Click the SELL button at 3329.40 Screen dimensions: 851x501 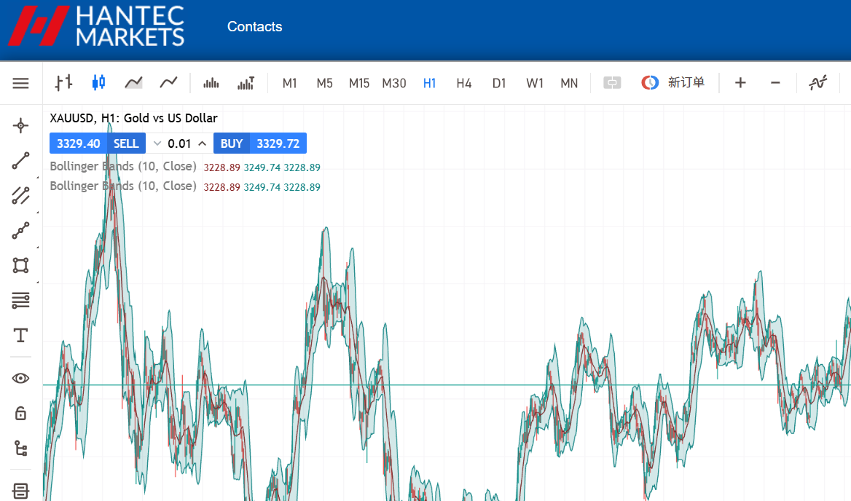coord(98,143)
